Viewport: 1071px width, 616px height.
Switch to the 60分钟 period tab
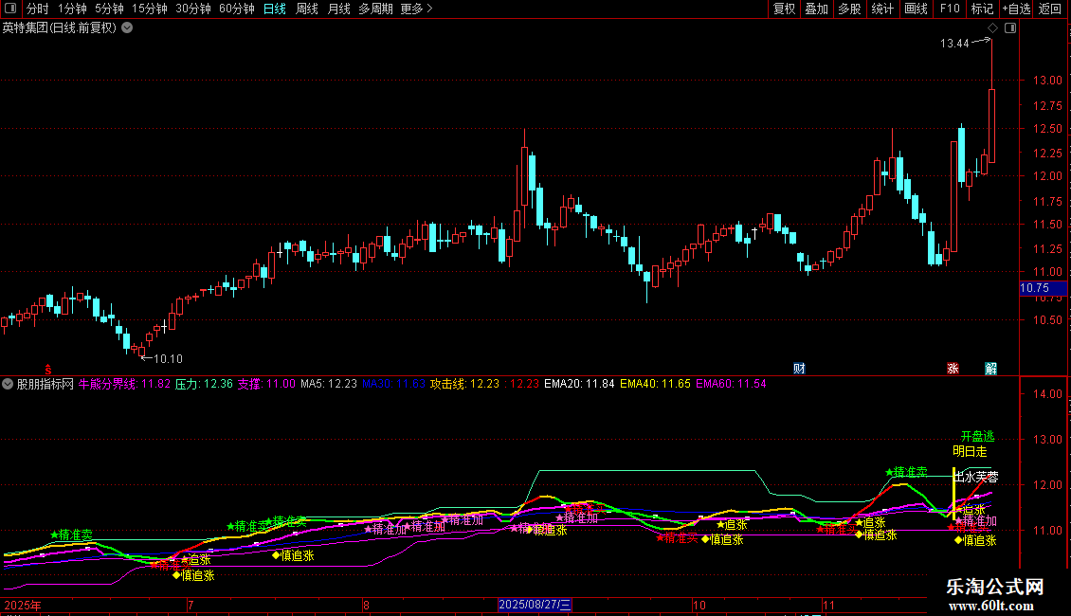[x=236, y=9]
